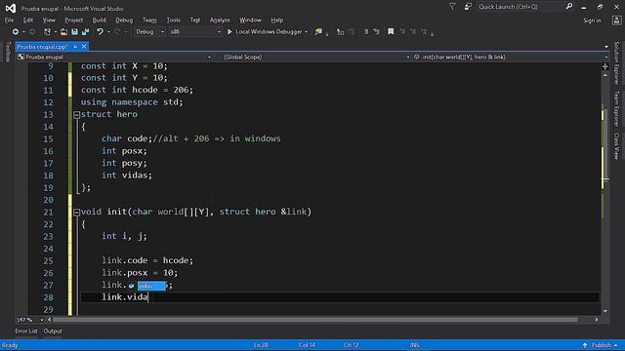The height and width of the screenshot is (351, 625).
Task: Click the Publish arrow icon in status bar
Action: pos(585,345)
